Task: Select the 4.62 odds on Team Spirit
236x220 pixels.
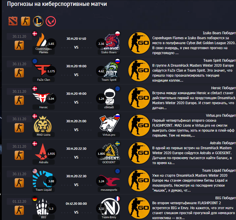Action: (x=101, y=71)
